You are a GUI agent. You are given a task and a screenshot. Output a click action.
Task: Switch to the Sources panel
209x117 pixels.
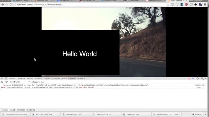[30, 78]
